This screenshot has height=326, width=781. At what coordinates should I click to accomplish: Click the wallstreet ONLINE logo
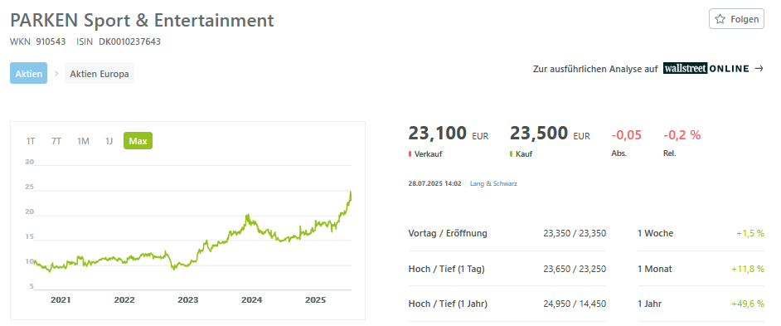706,69
